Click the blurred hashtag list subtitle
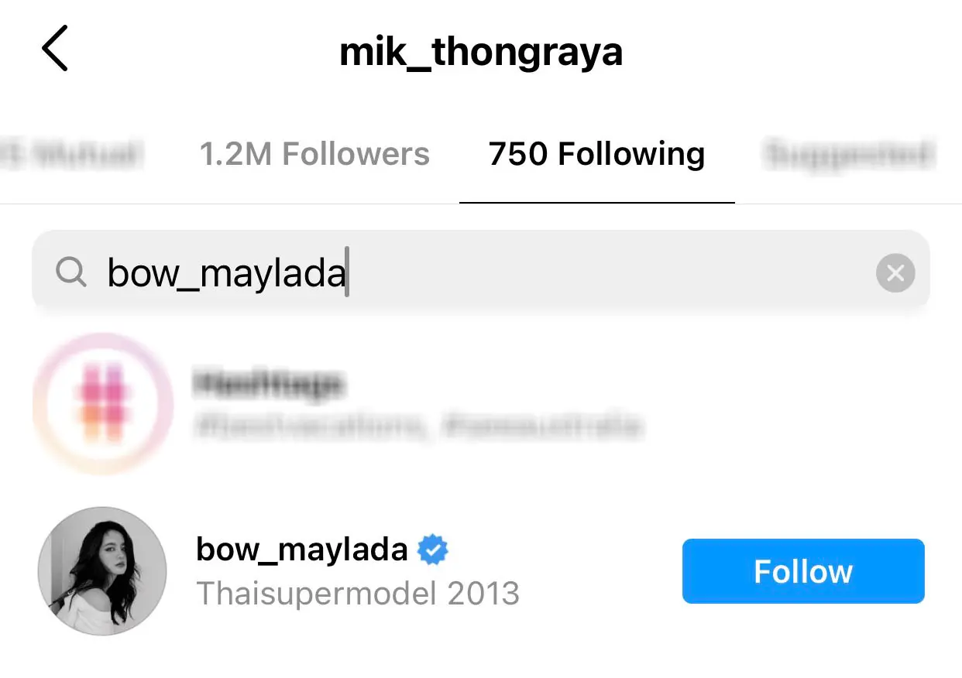The height and width of the screenshot is (678, 962). (417, 426)
